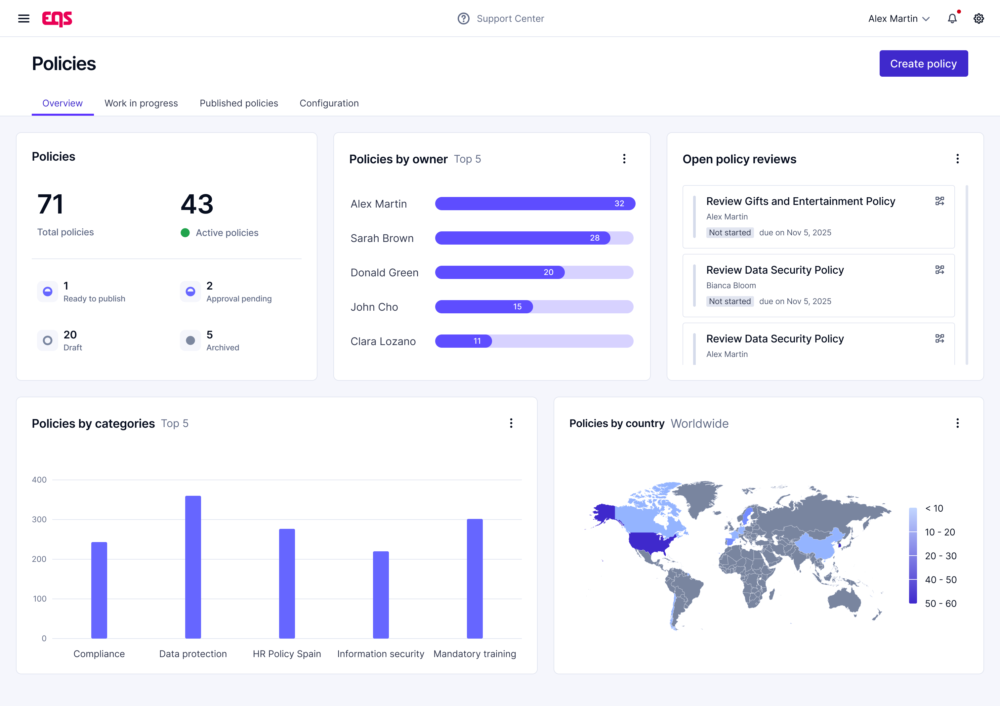The image size is (1000, 706).
Task: Click the Open policy reviews scrollbar
Action: 967,275
